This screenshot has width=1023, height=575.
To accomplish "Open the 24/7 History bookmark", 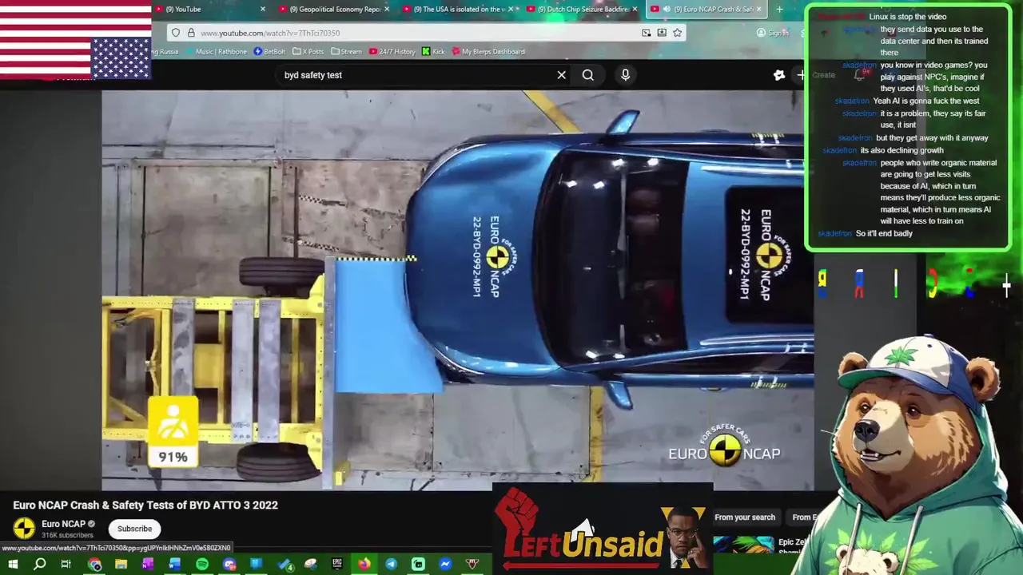I will coord(392,52).
